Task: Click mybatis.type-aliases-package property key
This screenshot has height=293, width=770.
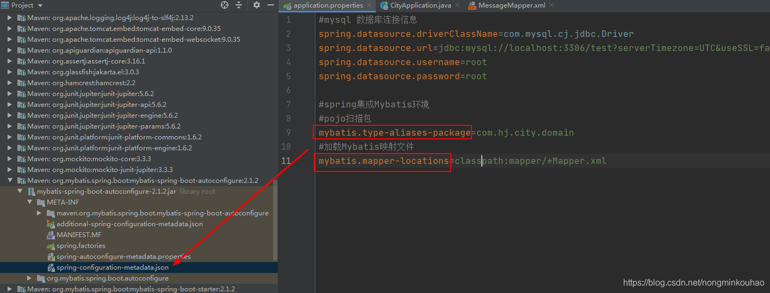Action: [x=394, y=132]
